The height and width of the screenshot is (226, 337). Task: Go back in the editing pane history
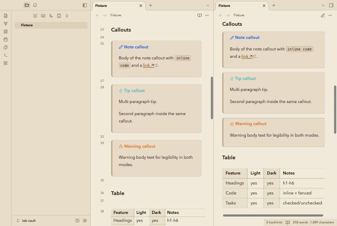pos(97,15)
